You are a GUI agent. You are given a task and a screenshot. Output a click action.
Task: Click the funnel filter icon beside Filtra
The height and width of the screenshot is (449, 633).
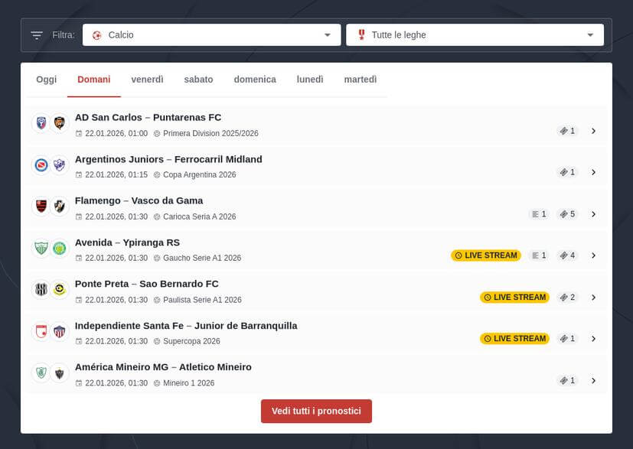[x=35, y=34]
